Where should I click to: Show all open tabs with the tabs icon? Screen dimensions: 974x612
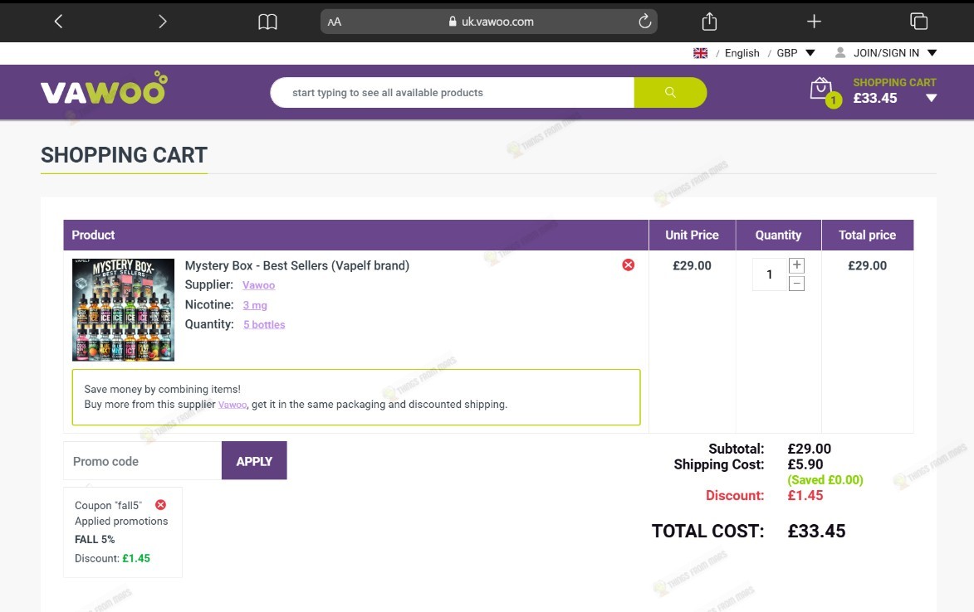coord(918,21)
